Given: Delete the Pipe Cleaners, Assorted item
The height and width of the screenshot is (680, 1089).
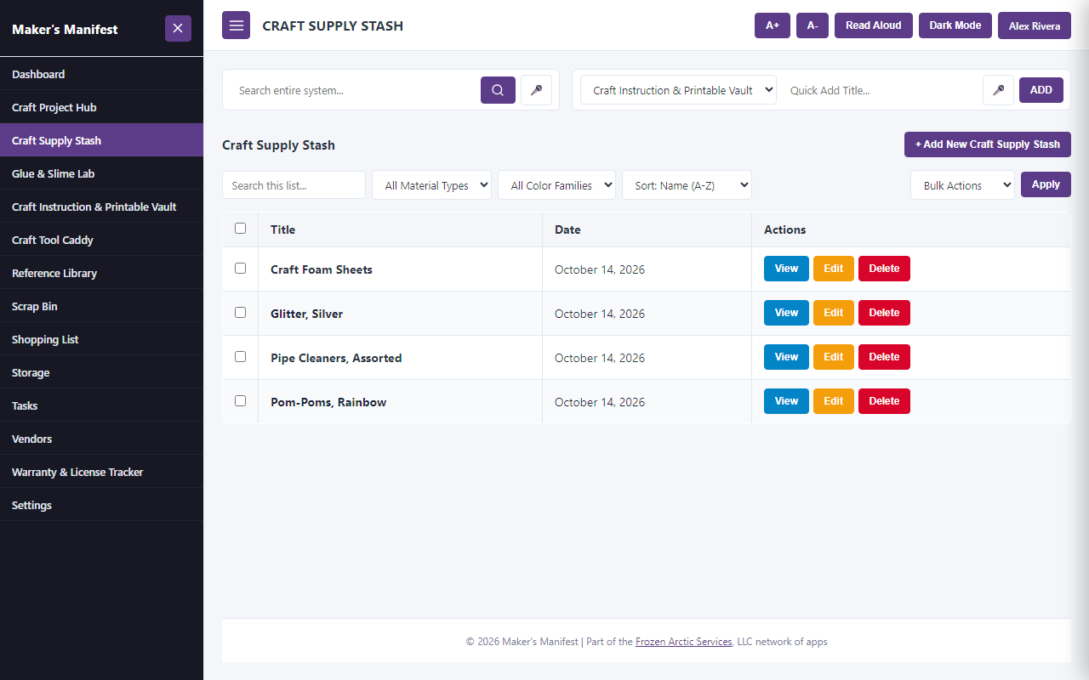Looking at the screenshot, I should pyautogui.click(x=884, y=357).
